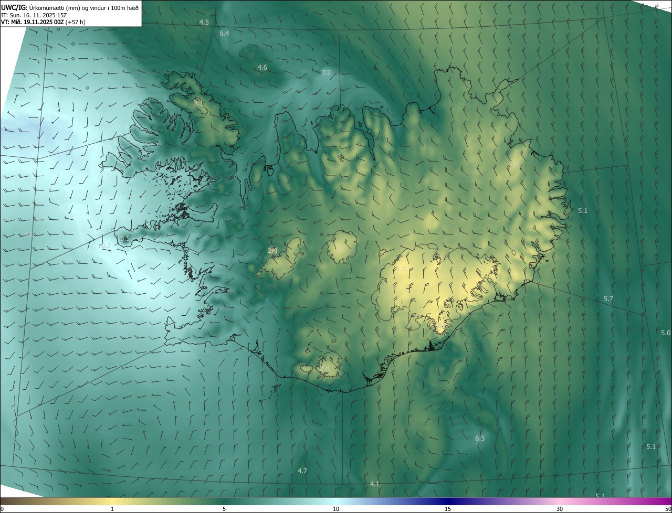Click the title text 'Úrkomumætti (mm) og vindur í 100m hæð'
672x513 pixels.
tap(84, 7)
